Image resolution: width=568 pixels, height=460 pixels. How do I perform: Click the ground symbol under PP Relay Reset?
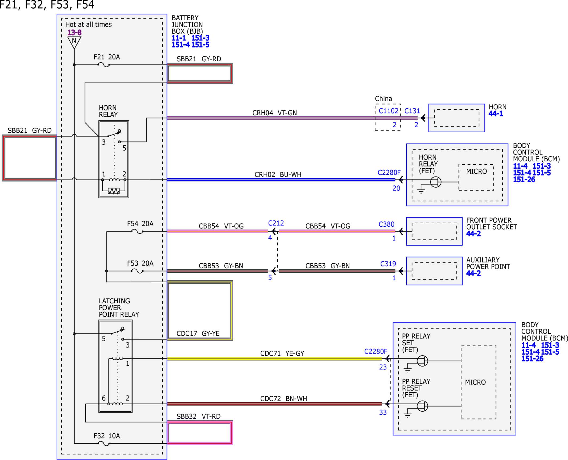point(407,415)
